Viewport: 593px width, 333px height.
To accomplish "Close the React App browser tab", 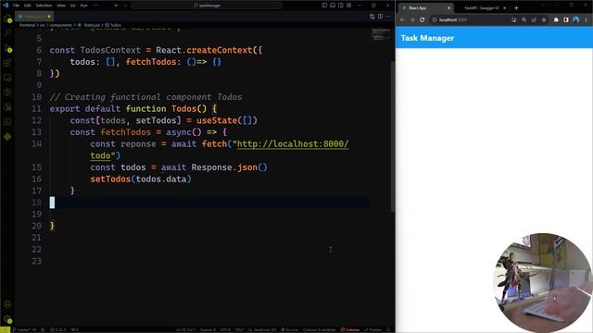I will pyautogui.click(x=448, y=8).
